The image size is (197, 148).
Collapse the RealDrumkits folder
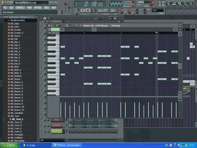click(x=18, y=21)
